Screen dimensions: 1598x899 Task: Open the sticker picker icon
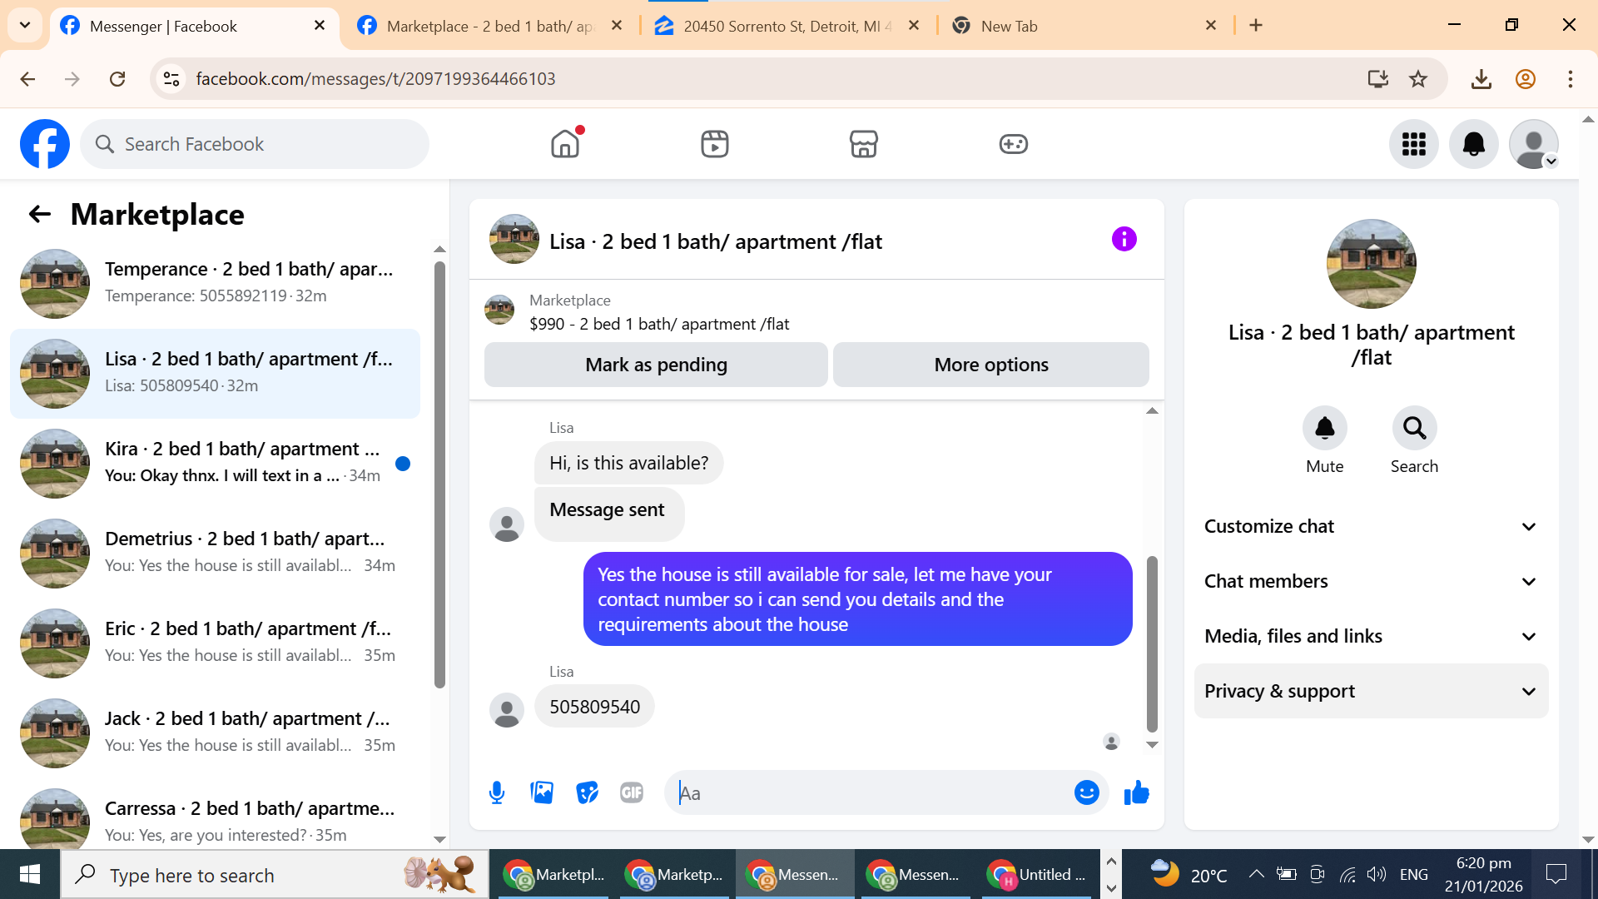pos(587,792)
